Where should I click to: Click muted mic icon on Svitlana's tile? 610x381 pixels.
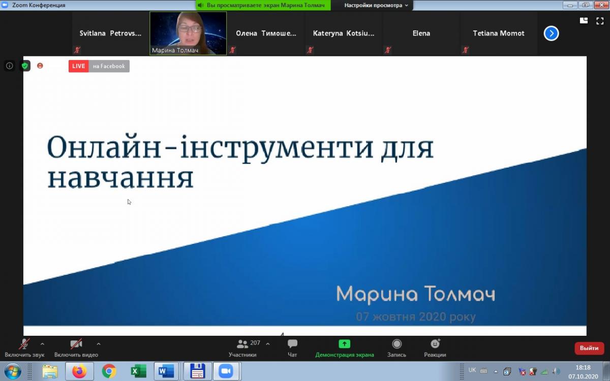(x=77, y=50)
